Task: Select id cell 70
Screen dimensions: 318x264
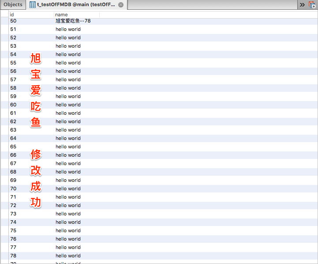Action: (x=13, y=189)
